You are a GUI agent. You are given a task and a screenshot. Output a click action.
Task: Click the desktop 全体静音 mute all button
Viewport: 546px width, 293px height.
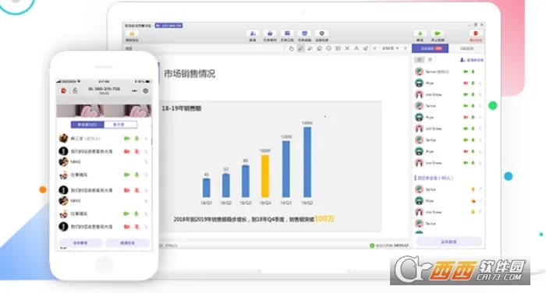448,242
